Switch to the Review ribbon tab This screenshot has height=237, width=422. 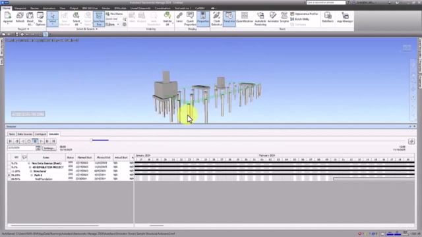pyautogui.click(x=34, y=9)
